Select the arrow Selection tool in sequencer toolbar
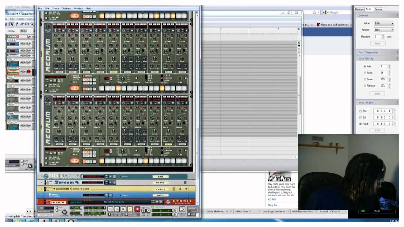404x227 pixels. coord(12,24)
